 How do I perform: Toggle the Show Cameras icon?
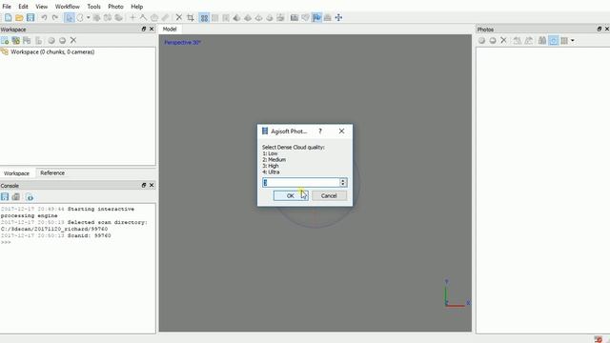(295, 17)
